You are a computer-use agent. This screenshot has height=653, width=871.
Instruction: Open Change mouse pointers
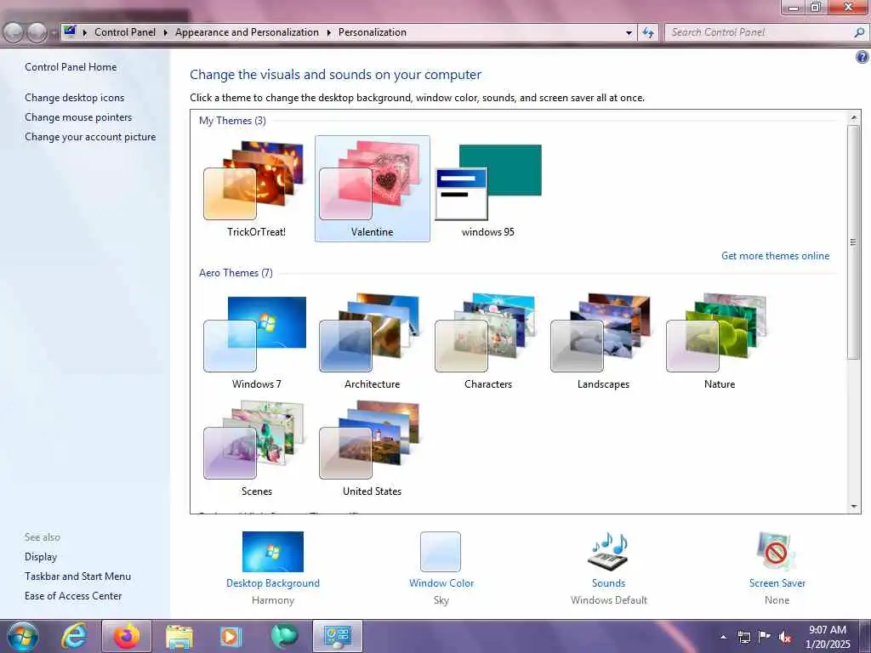[x=78, y=117]
